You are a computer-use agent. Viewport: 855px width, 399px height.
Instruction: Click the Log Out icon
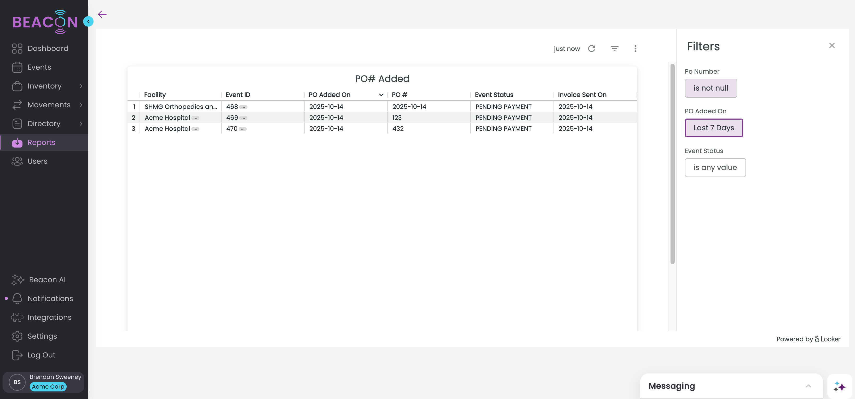[x=17, y=355]
